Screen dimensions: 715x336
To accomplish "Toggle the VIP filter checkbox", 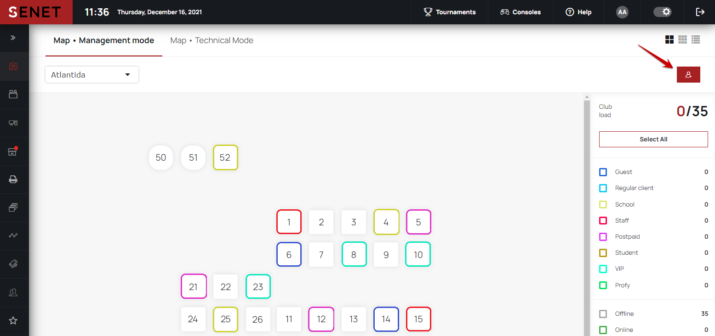I will pyautogui.click(x=603, y=269).
